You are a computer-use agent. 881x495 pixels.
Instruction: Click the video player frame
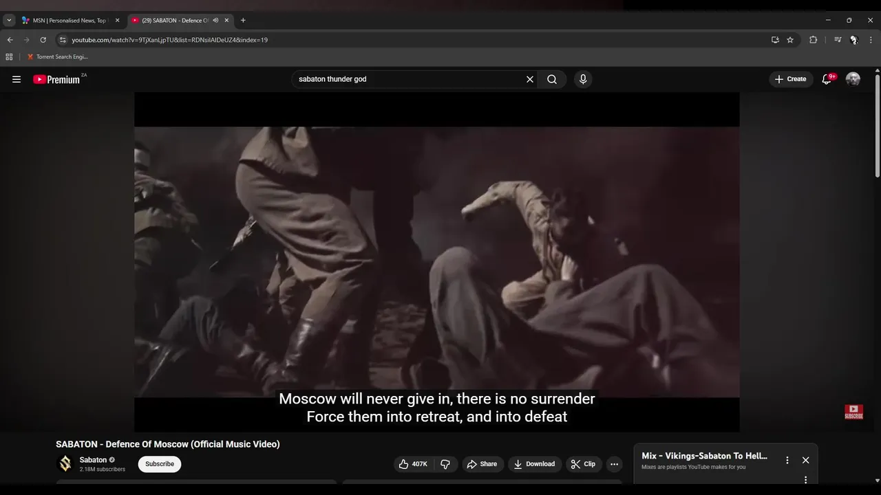tap(436, 262)
